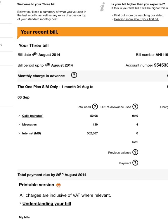Viewport: 168px width, 221px height.
Task: Click out-of-allowance calls value 9:40
Action: (x=135, y=116)
